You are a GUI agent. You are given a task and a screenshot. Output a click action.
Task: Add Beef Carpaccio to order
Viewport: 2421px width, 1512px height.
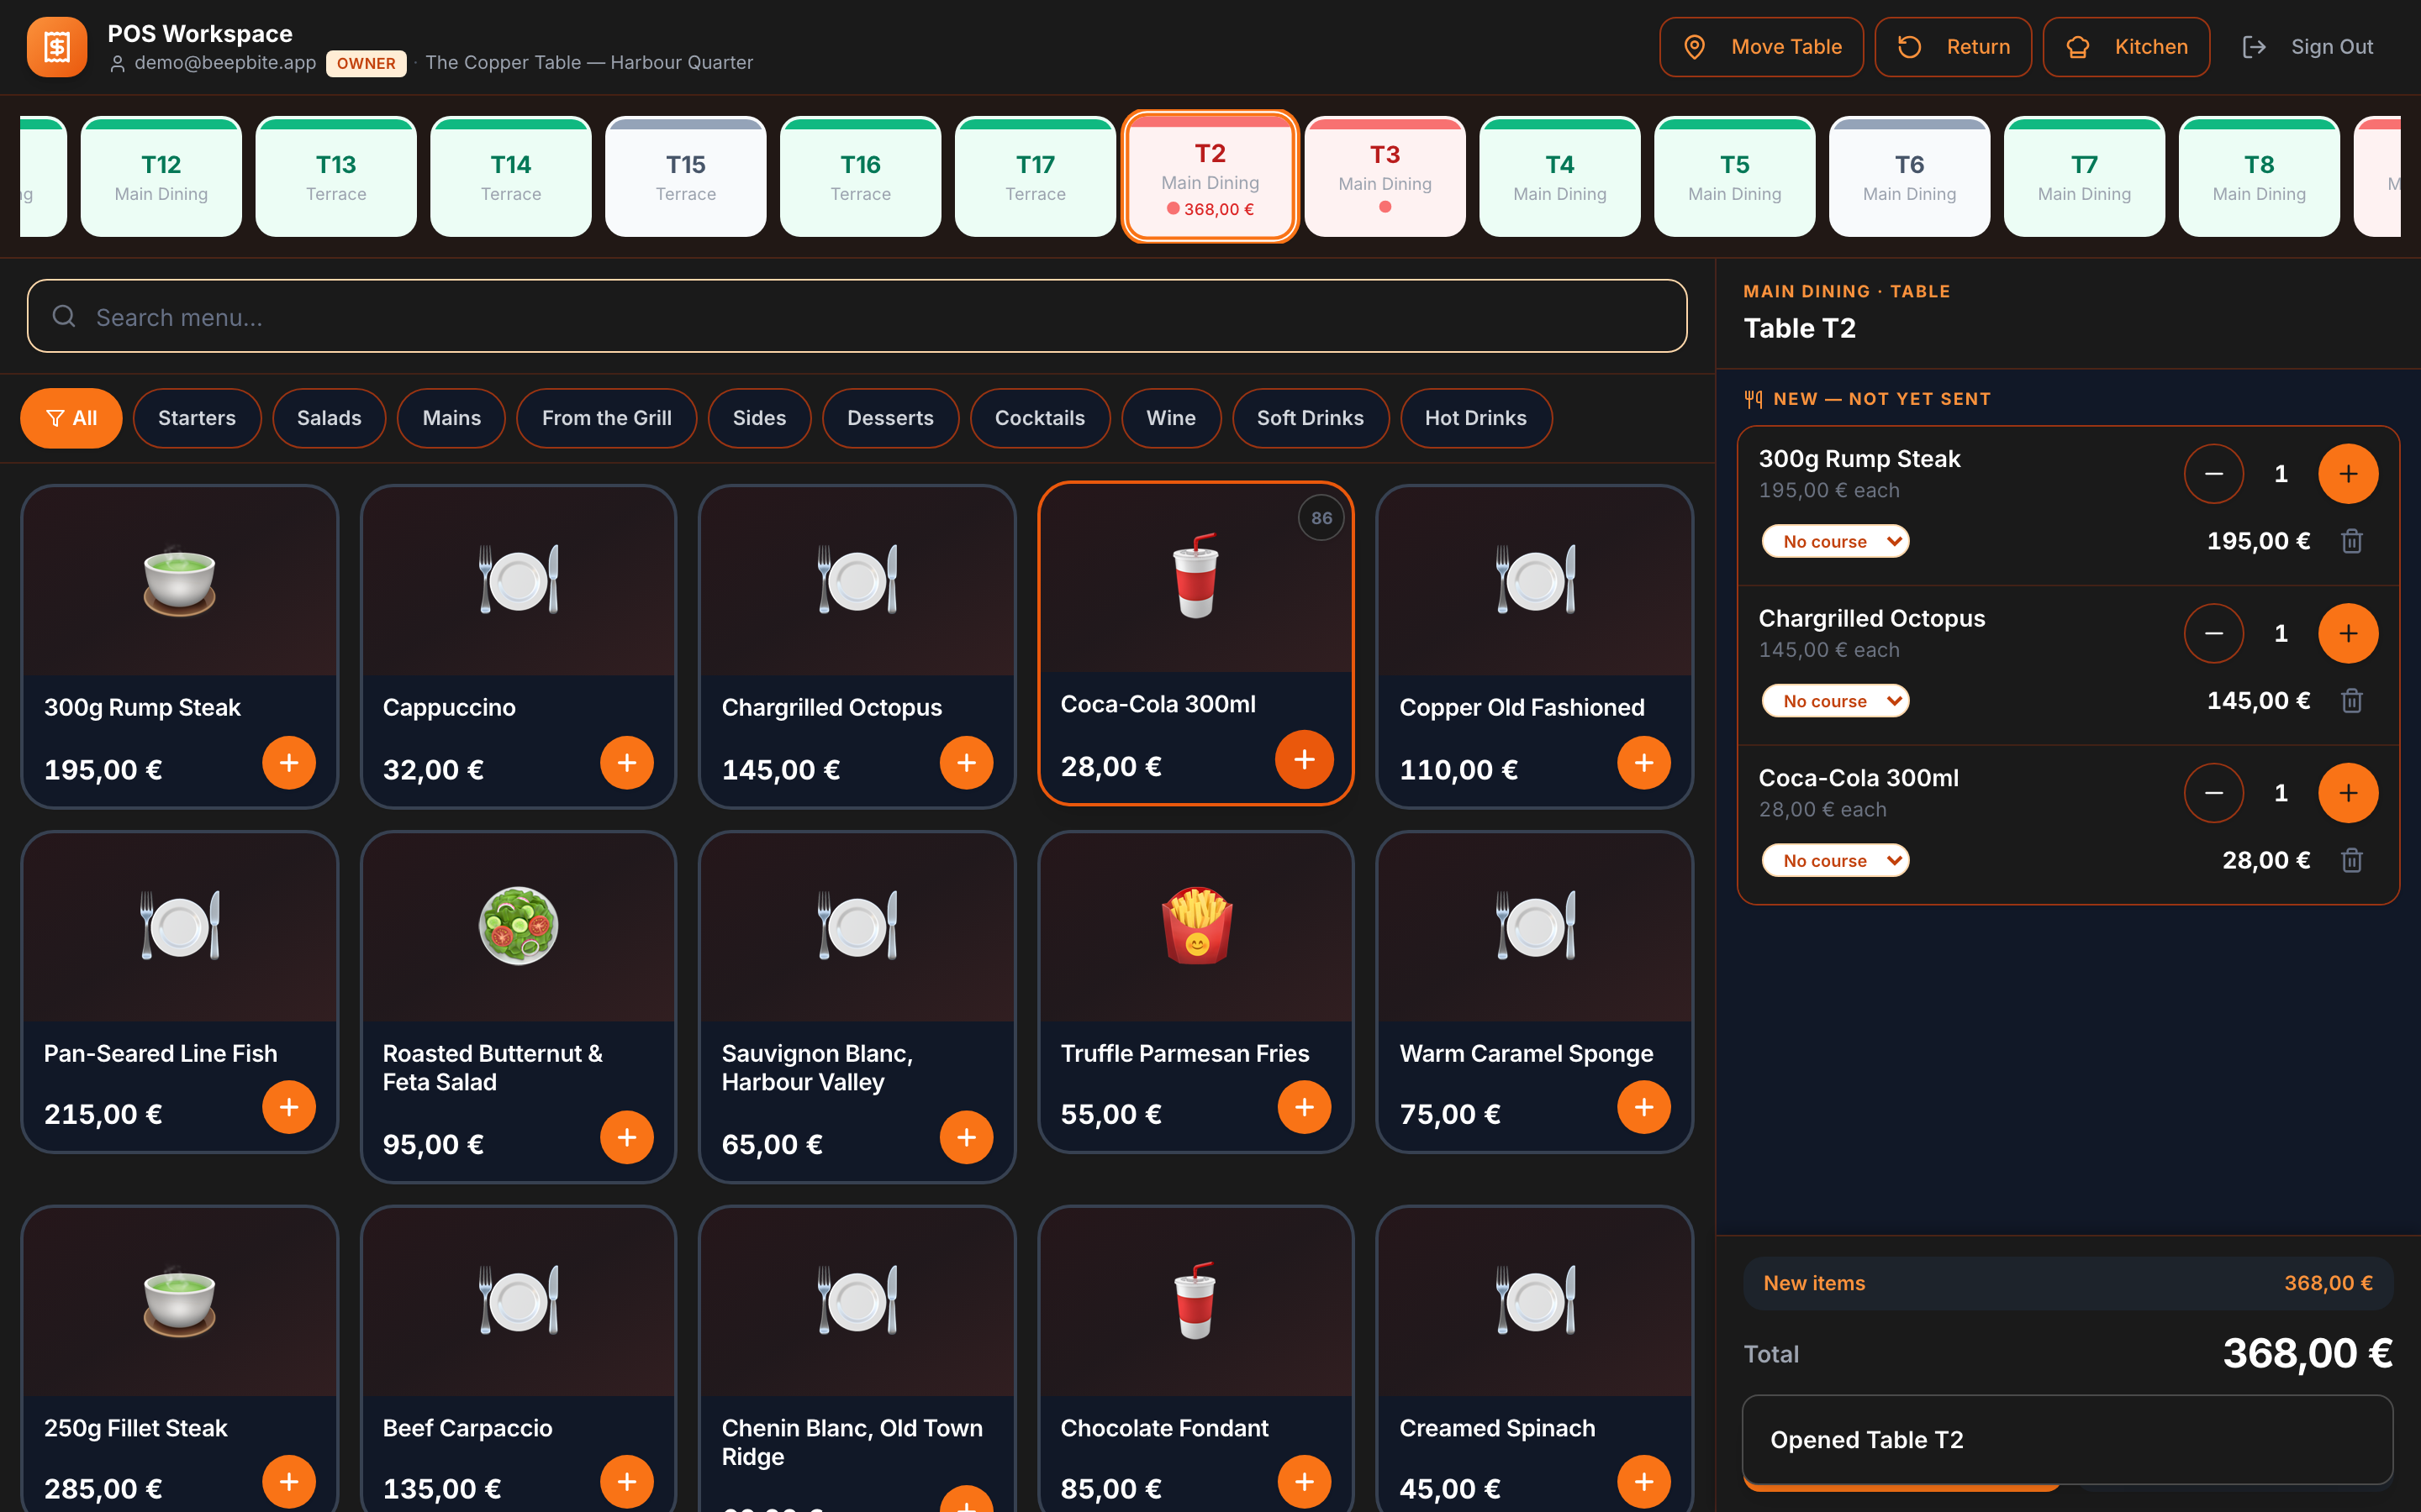627,1482
